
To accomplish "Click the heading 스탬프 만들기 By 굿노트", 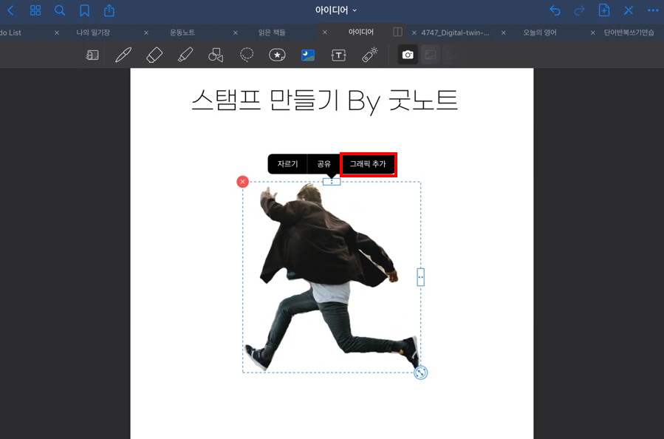I will (324, 101).
